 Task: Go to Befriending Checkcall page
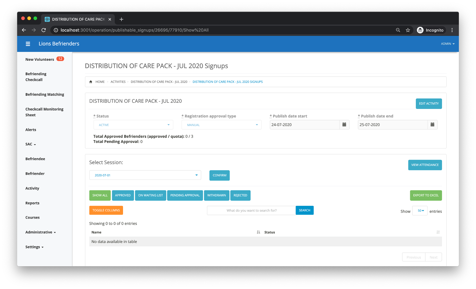click(x=36, y=77)
